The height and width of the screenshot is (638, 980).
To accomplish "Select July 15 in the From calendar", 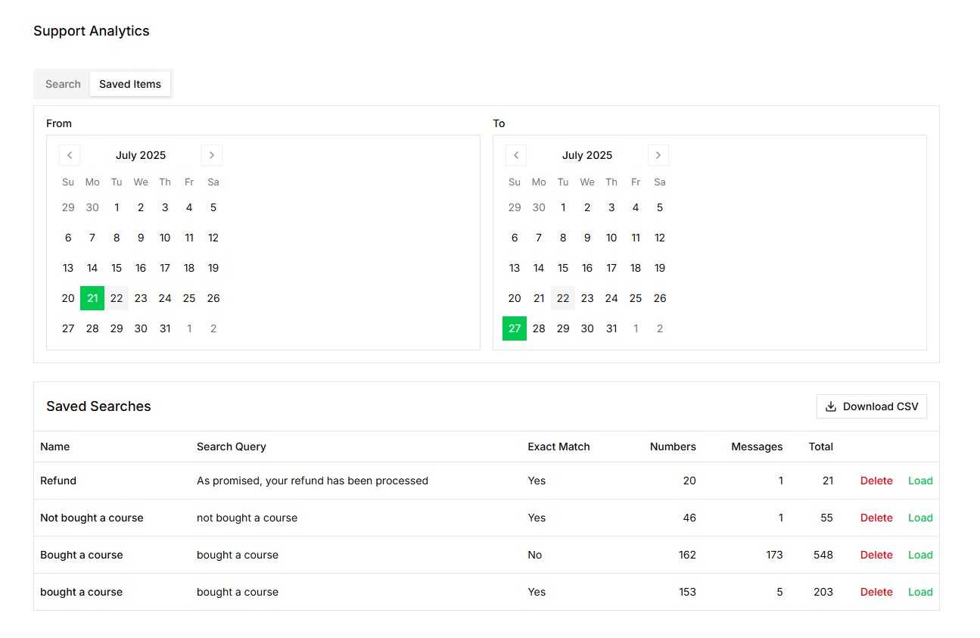I will click(x=117, y=268).
